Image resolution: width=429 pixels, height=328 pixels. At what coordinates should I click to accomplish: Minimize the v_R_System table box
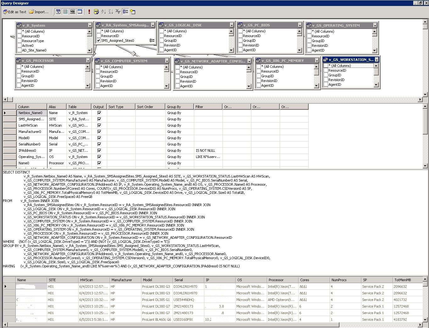(90, 25)
